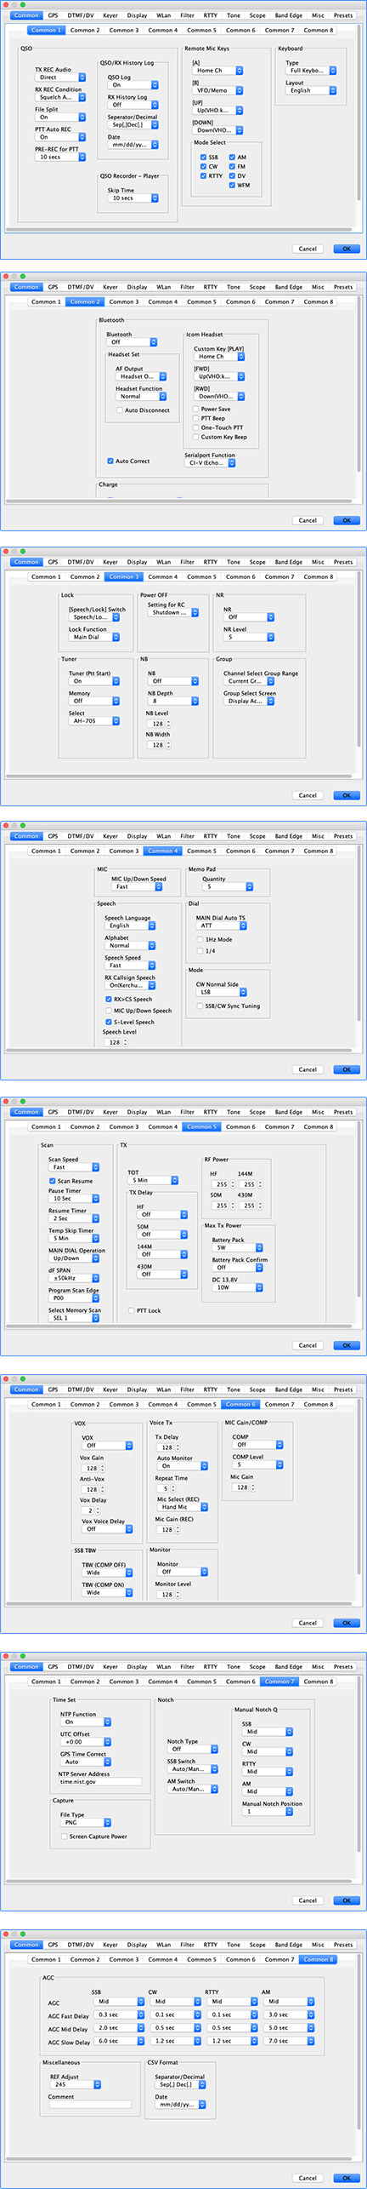Enable Icom Headset Power Save checkbox
The image size is (367, 2189).
point(195,409)
